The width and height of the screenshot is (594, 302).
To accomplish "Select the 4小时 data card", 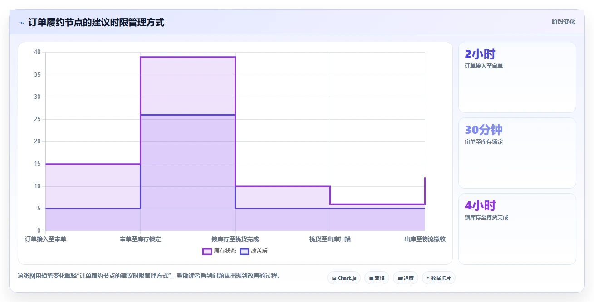I will pyautogui.click(x=517, y=229).
